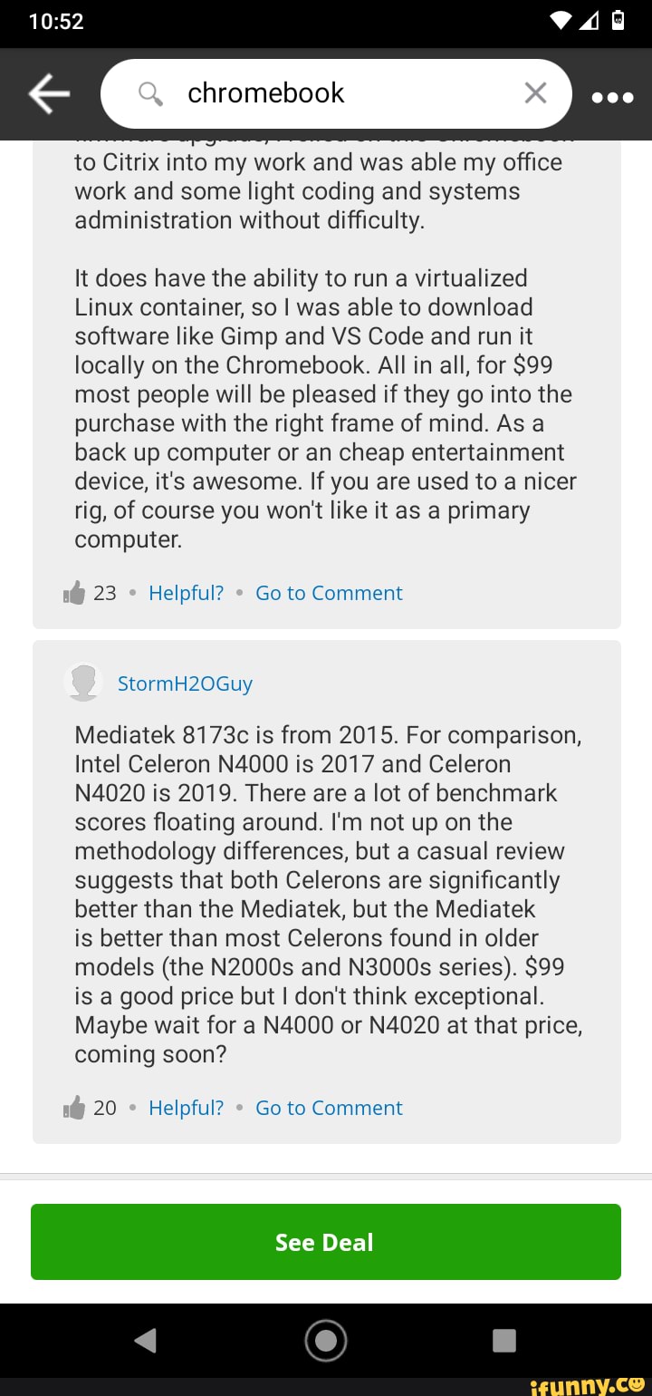Image resolution: width=652 pixels, height=1396 pixels.
Task: Open the three-dot overflow menu
Action: click(x=612, y=97)
